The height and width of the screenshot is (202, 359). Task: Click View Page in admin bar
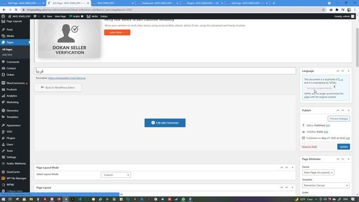(60, 16)
